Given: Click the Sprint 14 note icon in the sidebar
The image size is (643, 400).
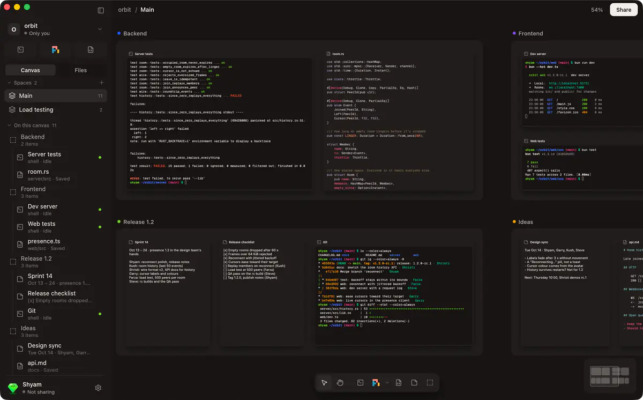Looking at the screenshot, I should pos(20,279).
